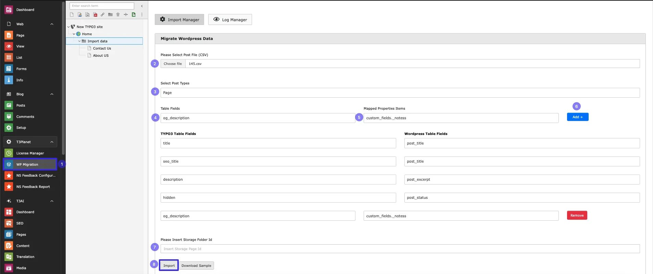653x274 pixels.
Task: Click the TYPO3 description field
Action: [278, 179]
